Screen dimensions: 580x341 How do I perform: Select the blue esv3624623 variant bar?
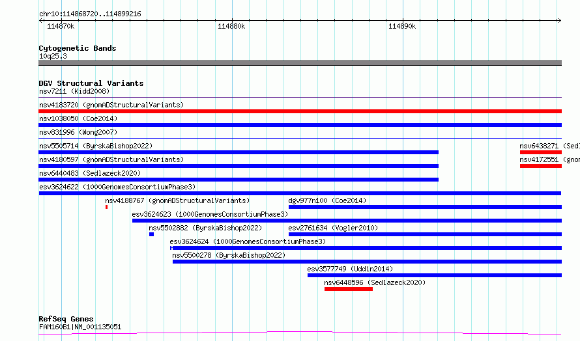point(347,221)
